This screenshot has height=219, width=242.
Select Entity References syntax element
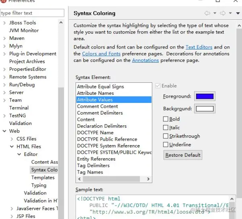tap(114, 159)
